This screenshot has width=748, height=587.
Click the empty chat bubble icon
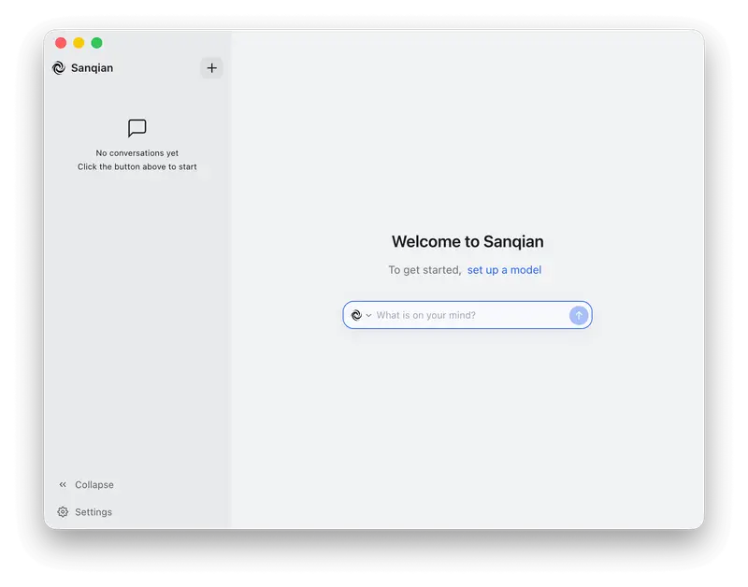point(137,128)
